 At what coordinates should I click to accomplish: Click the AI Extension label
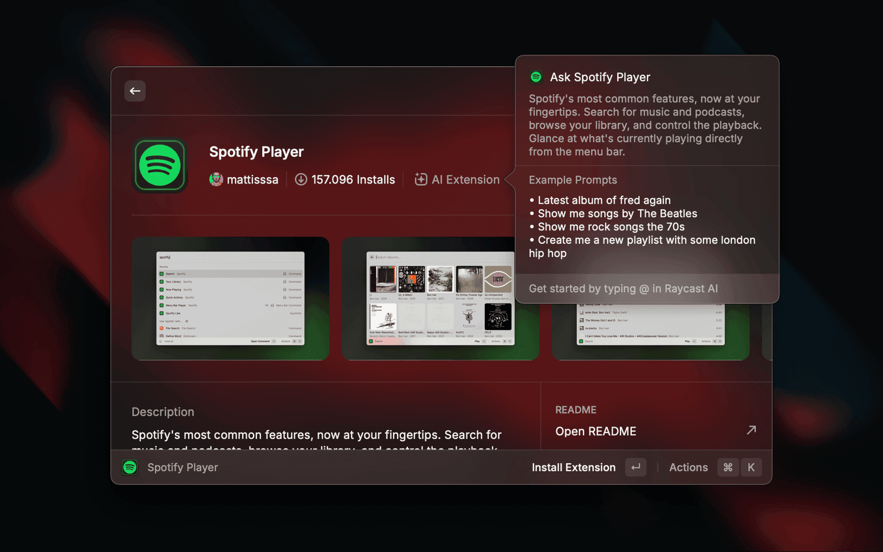tap(465, 179)
